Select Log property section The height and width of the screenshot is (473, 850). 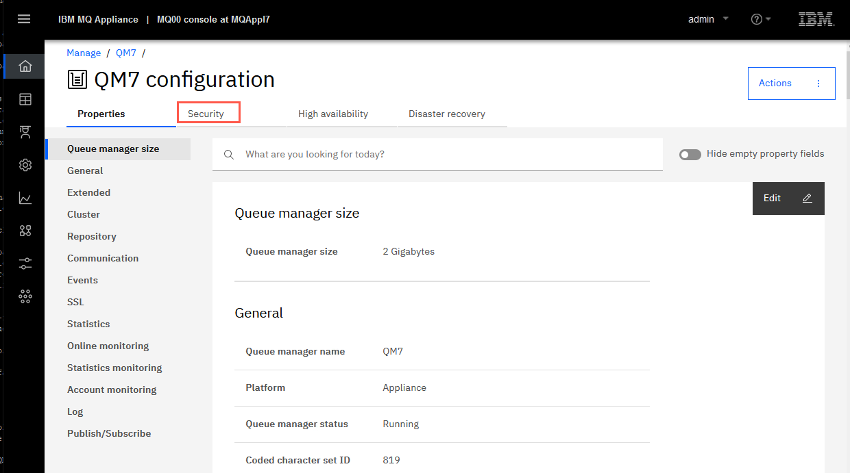[x=75, y=412]
